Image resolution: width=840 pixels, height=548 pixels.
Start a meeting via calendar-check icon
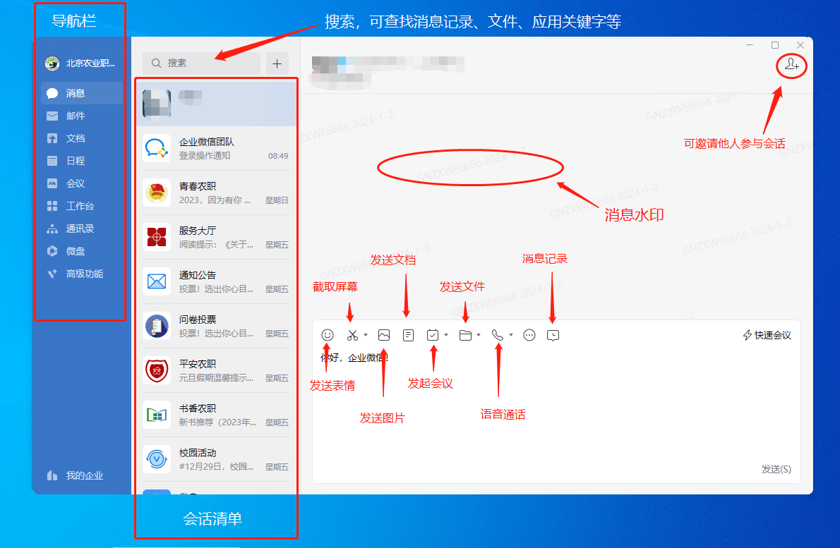[x=433, y=336]
